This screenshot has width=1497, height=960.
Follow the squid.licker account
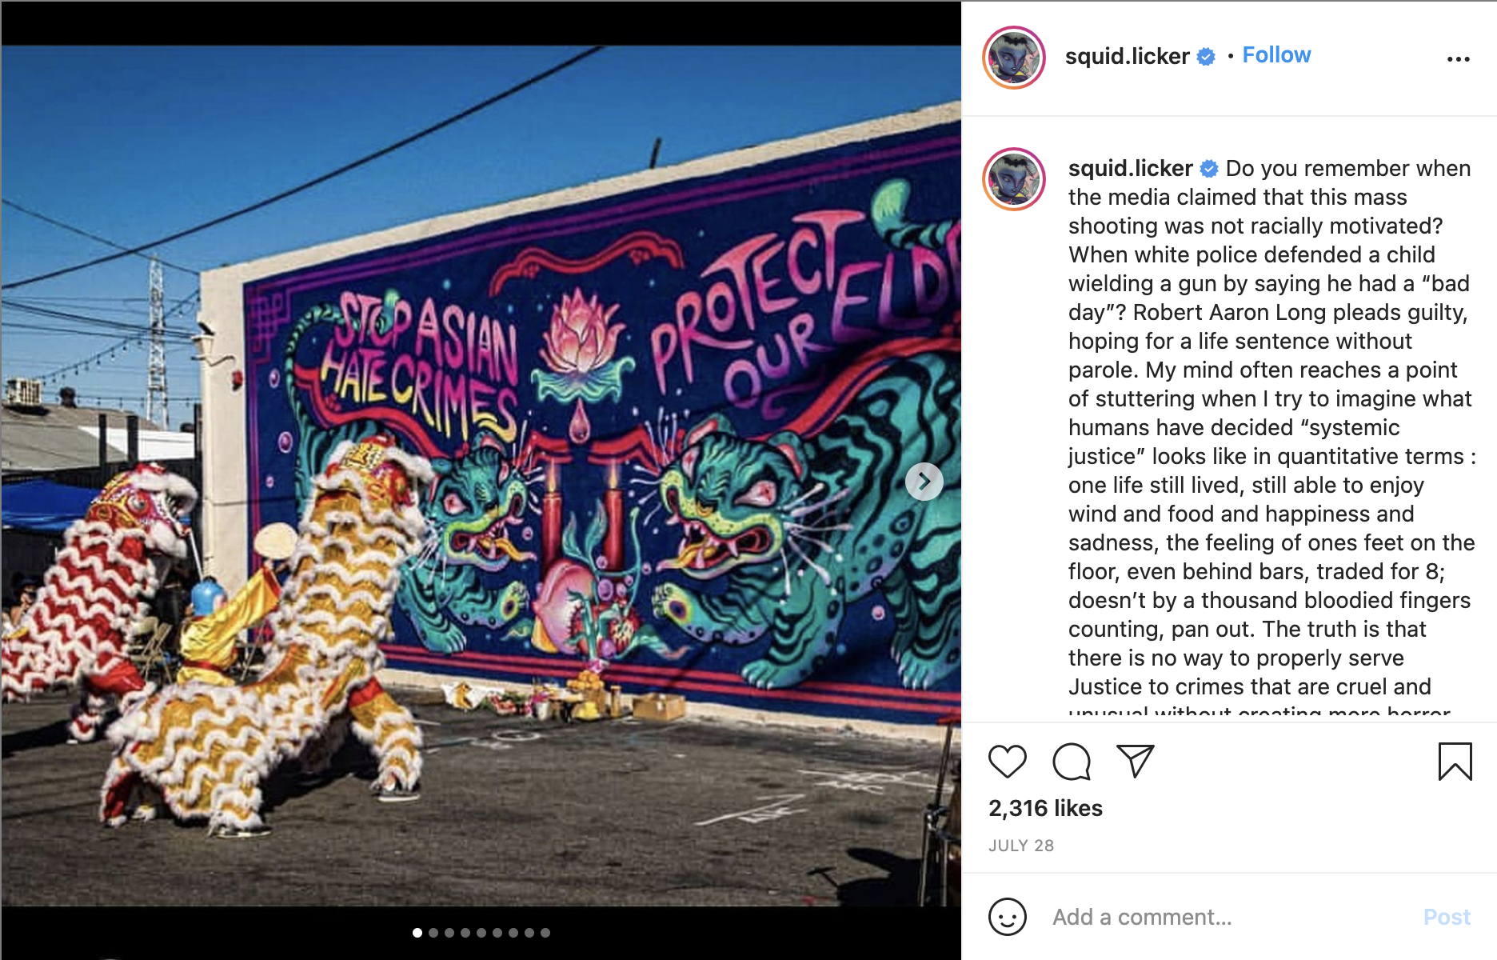[x=1276, y=55]
